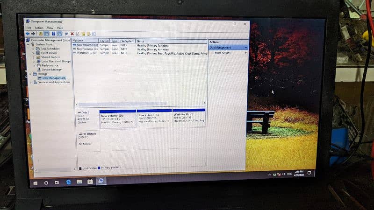Click the red X delete toolbar icon
Viewport: 374px width, 210px height.
[x=72, y=34]
